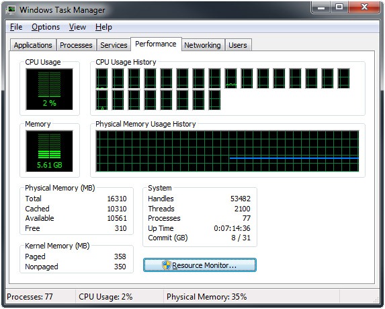
Task: Click the CPU Usage gauge showing 2 %
Action: pos(49,89)
